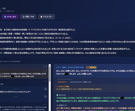Click the printer icon beside 印刷 / PDF
This screenshot has height=111, width=135.
pyautogui.click(x=23, y=17)
